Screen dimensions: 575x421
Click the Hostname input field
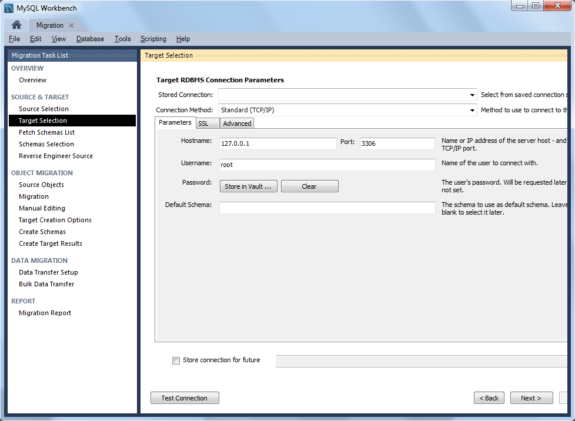pyautogui.click(x=278, y=143)
